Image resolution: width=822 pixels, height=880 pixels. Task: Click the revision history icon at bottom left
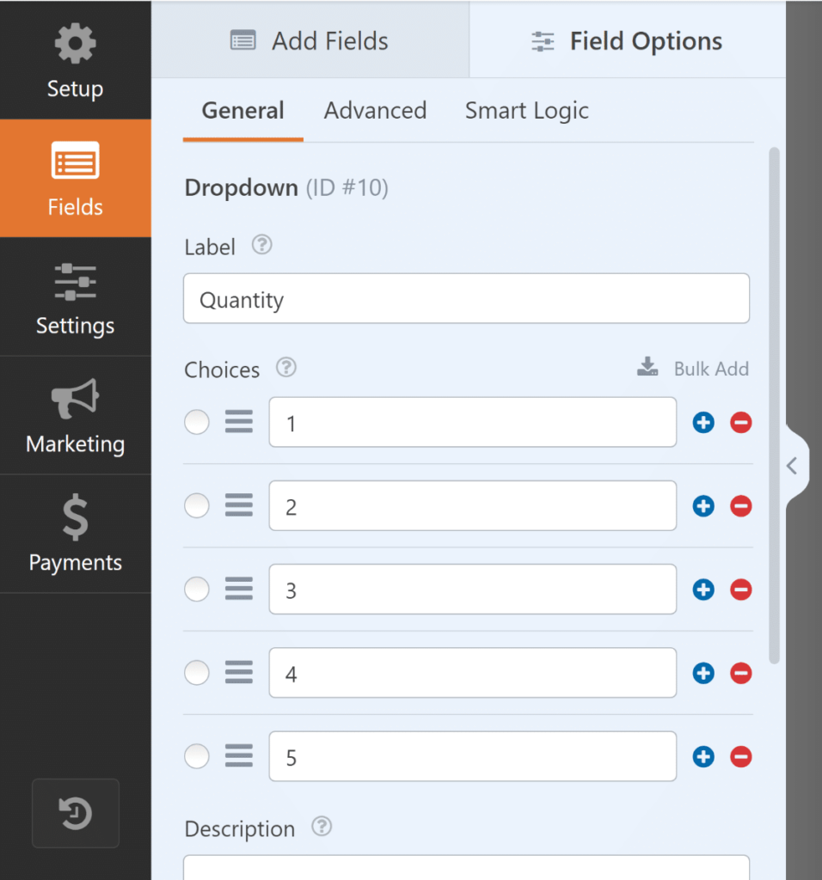coord(75,815)
